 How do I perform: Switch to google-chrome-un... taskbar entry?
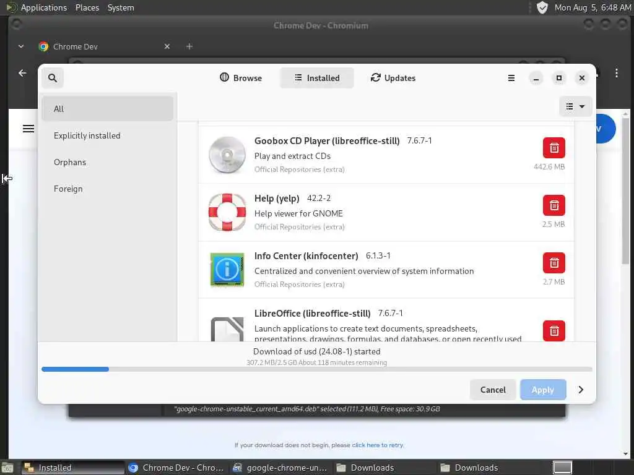coord(280,468)
